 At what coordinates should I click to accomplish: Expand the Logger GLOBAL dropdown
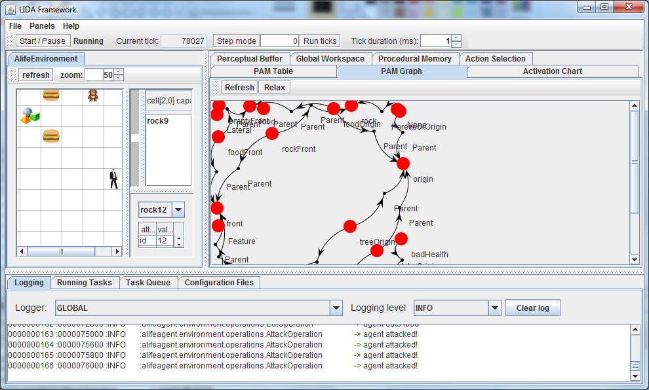[336, 308]
